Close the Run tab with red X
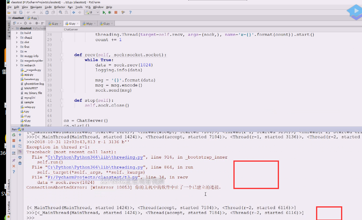 14,166
